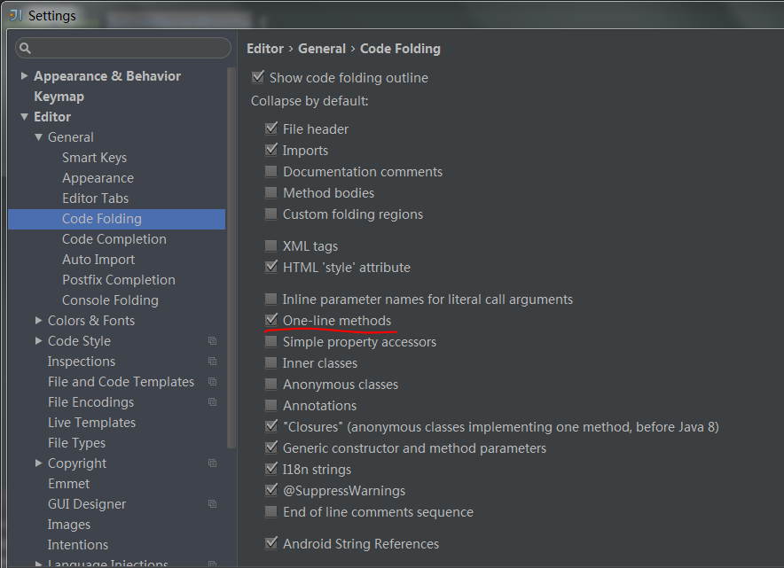Image resolution: width=784 pixels, height=568 pixels.
Task: Toggle One-line methods checkbox
Action: coord(271,320)
